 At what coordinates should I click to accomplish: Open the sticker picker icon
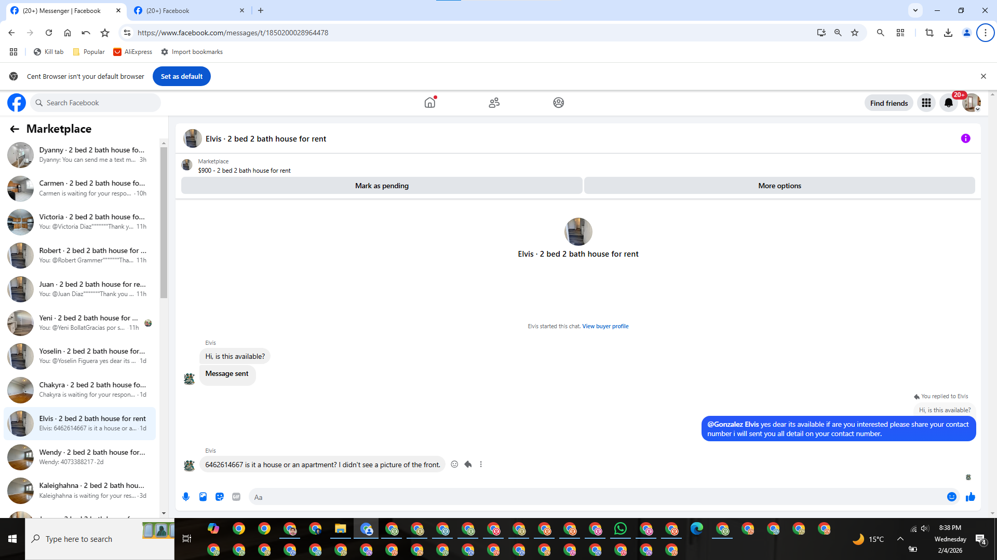220,497
